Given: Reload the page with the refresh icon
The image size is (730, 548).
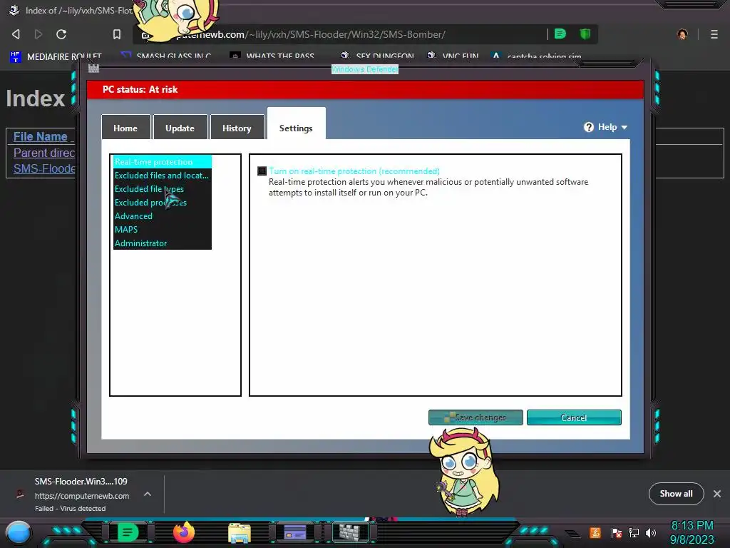Looking at the screenshot, I should point(61,34).
